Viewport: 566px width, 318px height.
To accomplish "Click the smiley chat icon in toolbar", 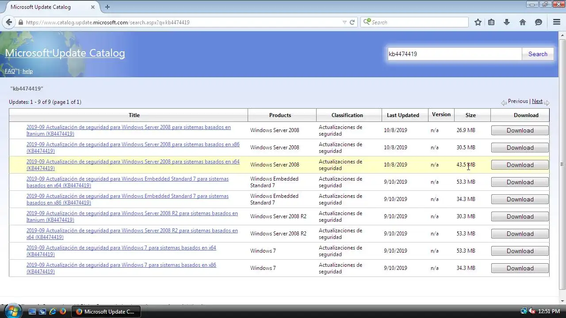I will [539, 22].
